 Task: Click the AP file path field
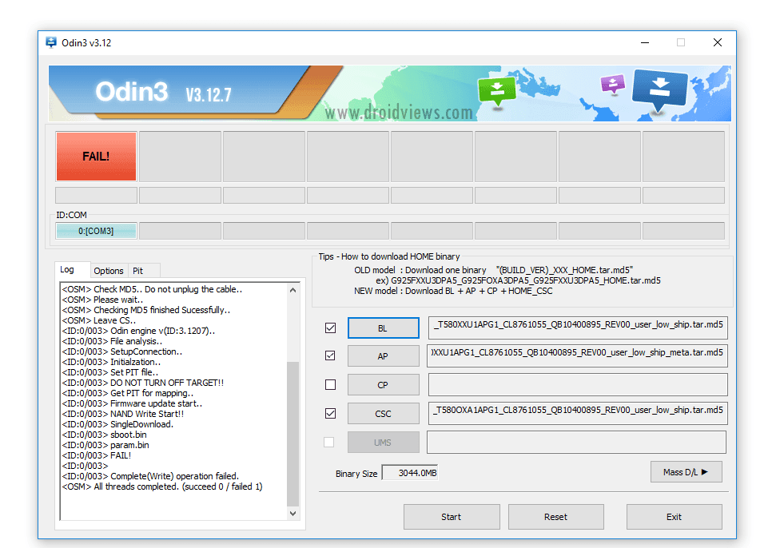click(578, 355)
